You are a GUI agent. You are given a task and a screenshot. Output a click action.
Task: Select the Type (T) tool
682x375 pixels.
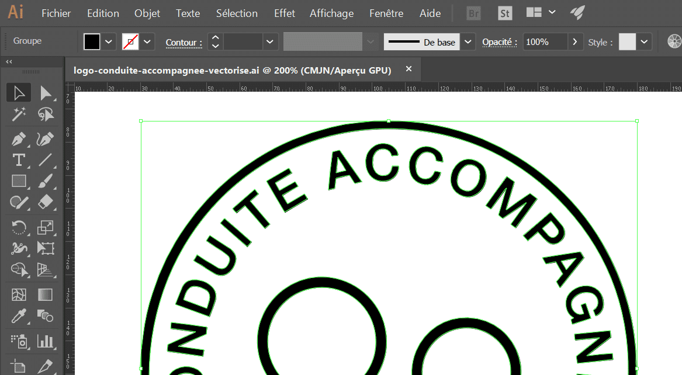coord(19,160)
